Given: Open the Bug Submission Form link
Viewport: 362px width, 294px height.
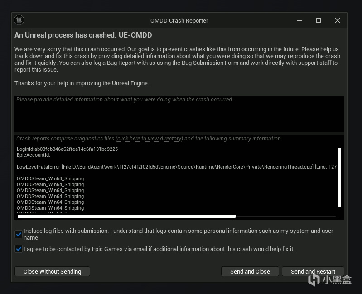Looking at the screenshot, I should [210, 63].
